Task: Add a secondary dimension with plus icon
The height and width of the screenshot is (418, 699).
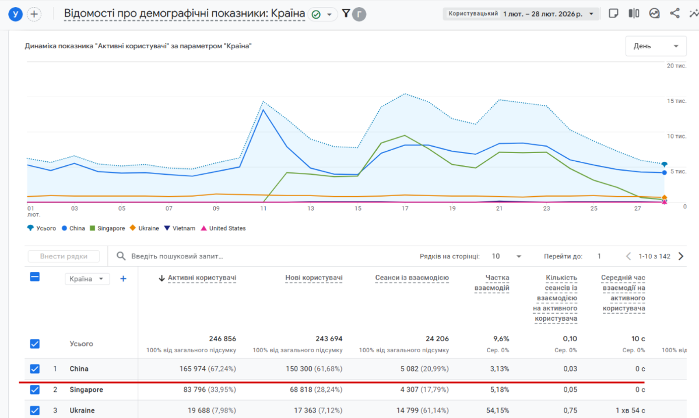Action: pos(123,279)
